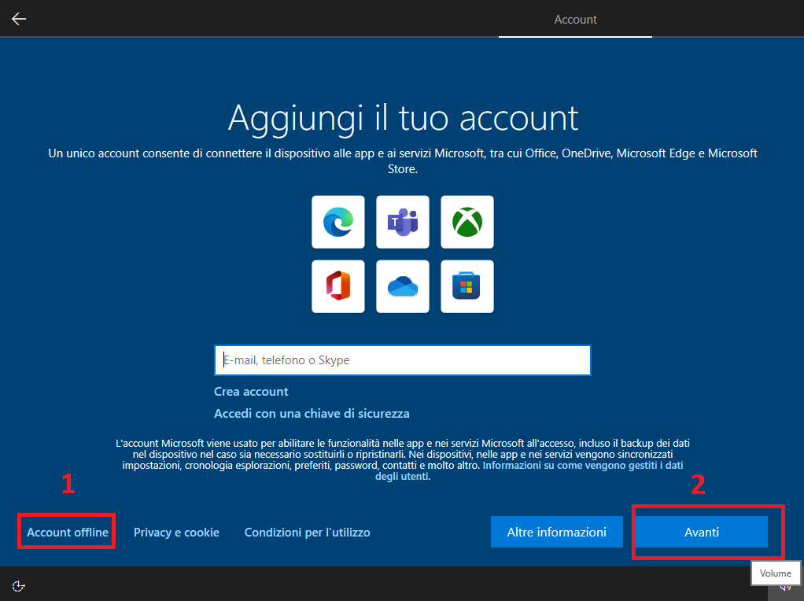
Task: Open the Crea account link
Action: click(251, 391)
